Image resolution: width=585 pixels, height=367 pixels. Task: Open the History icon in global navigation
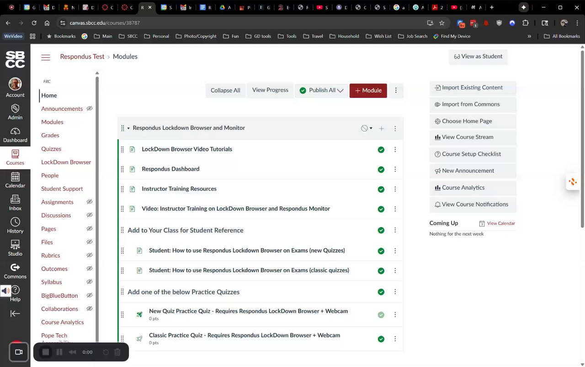pyautogui.click(x=15, y=226)
